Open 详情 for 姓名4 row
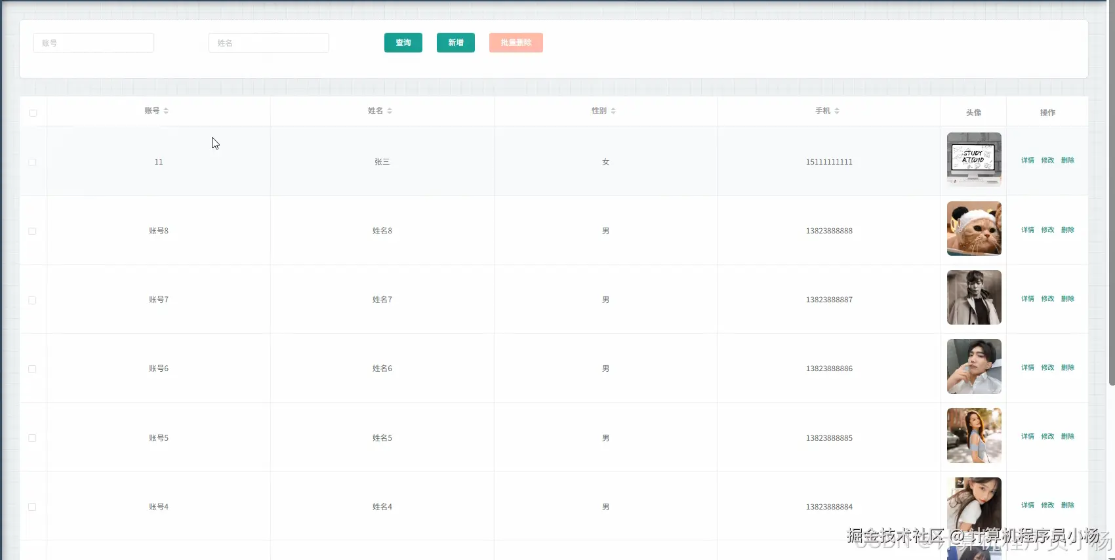 coord(1028,506)
